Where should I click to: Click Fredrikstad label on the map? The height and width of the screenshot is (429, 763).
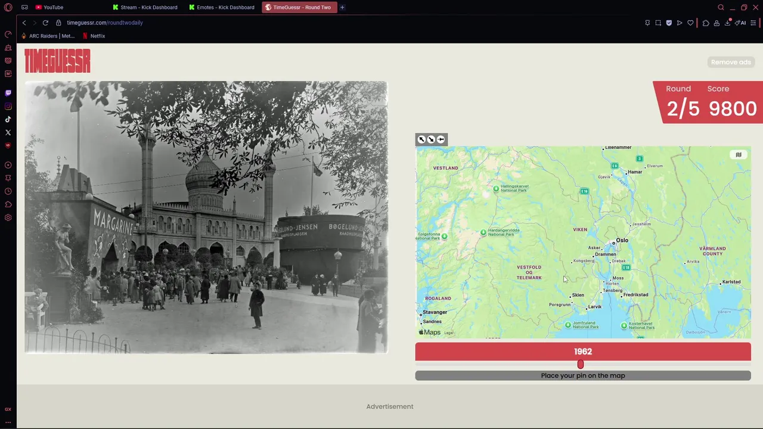tap(635, 295)
